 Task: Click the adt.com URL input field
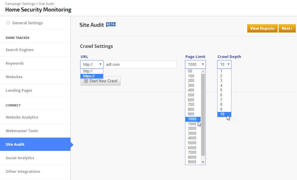pos(140,64)
